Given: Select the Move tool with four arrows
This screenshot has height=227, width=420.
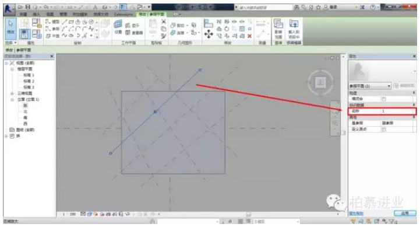Looking at the screenshot, I should (x=209, y=34).
